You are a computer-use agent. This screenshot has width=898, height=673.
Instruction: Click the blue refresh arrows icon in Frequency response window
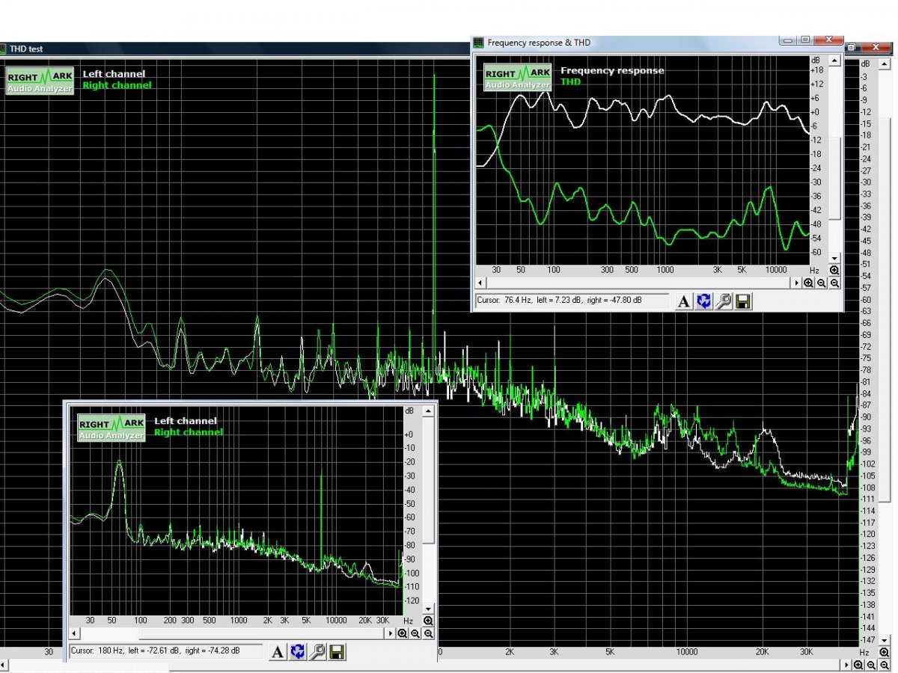point(703,301)
